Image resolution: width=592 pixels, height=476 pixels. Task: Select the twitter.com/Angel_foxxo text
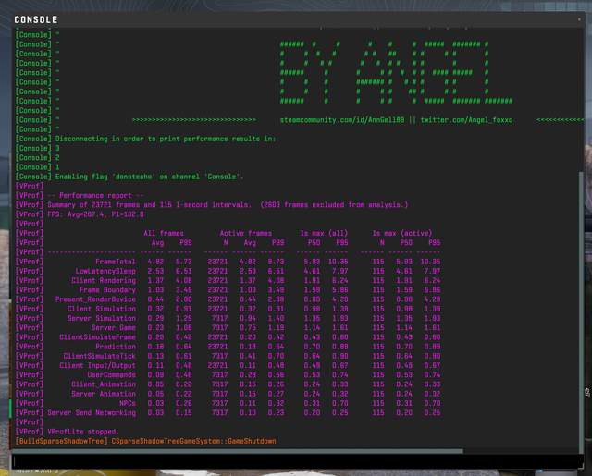point(466,120)
